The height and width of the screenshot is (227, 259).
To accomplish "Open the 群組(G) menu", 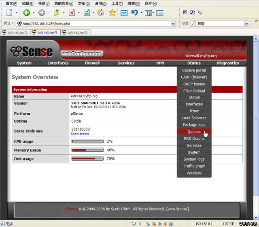I will [x=84, y=4].
